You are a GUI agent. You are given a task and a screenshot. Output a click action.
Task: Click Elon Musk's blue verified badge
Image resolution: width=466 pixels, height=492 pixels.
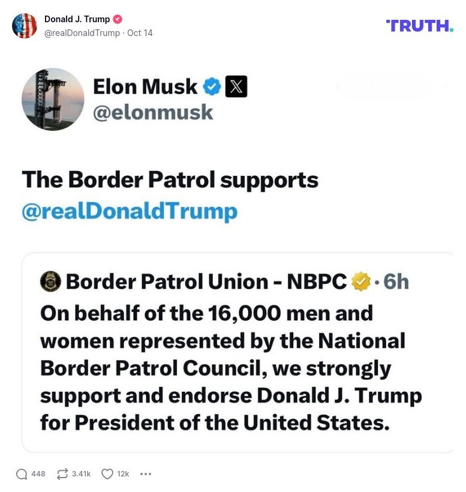pos(211,86)
